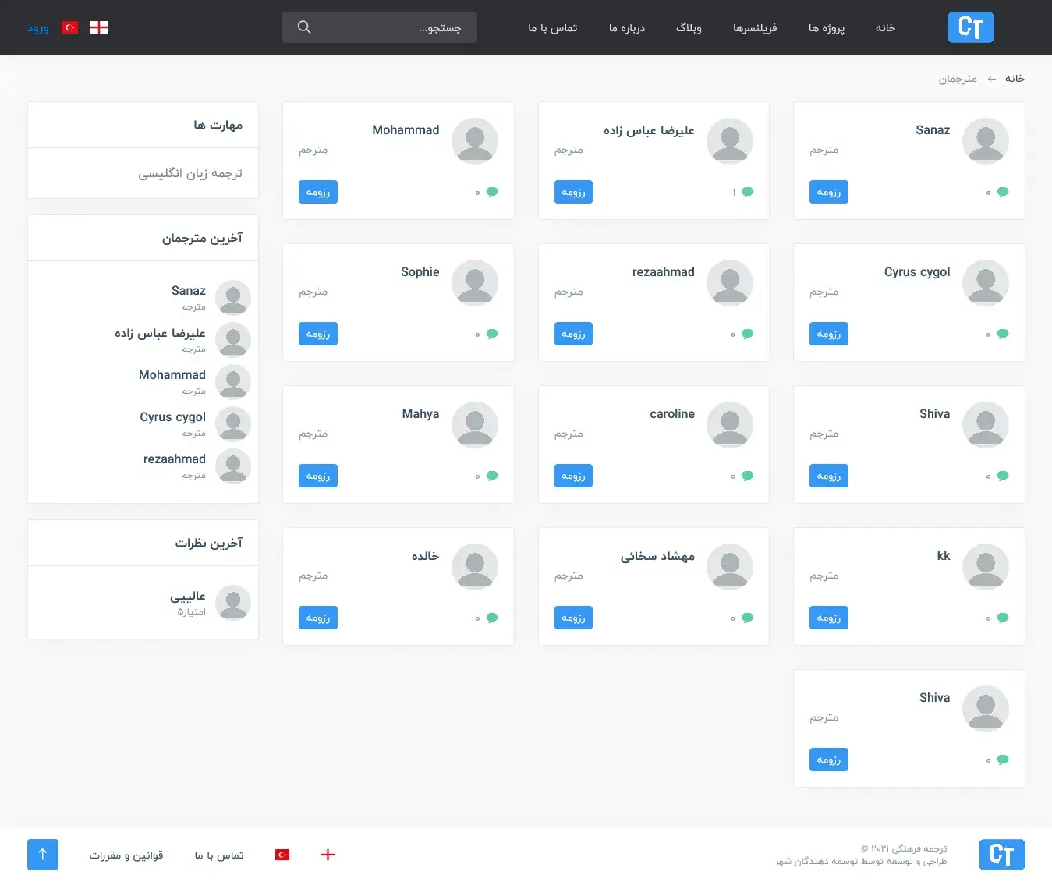Switch language with the header Turkish flag

pos(70,27)
